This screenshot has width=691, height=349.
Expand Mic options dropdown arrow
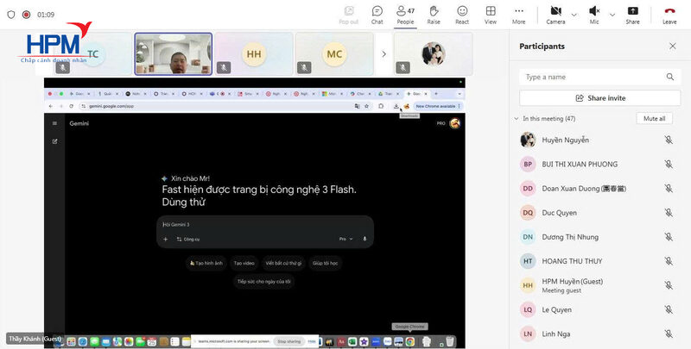tap(612, 14)
